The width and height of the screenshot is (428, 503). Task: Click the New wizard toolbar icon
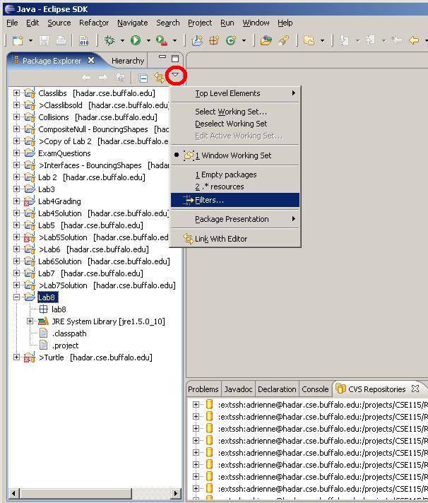pos(17,41)
